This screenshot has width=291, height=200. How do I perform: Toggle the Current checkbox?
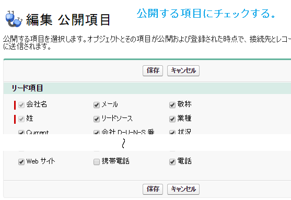coord(21,132)
